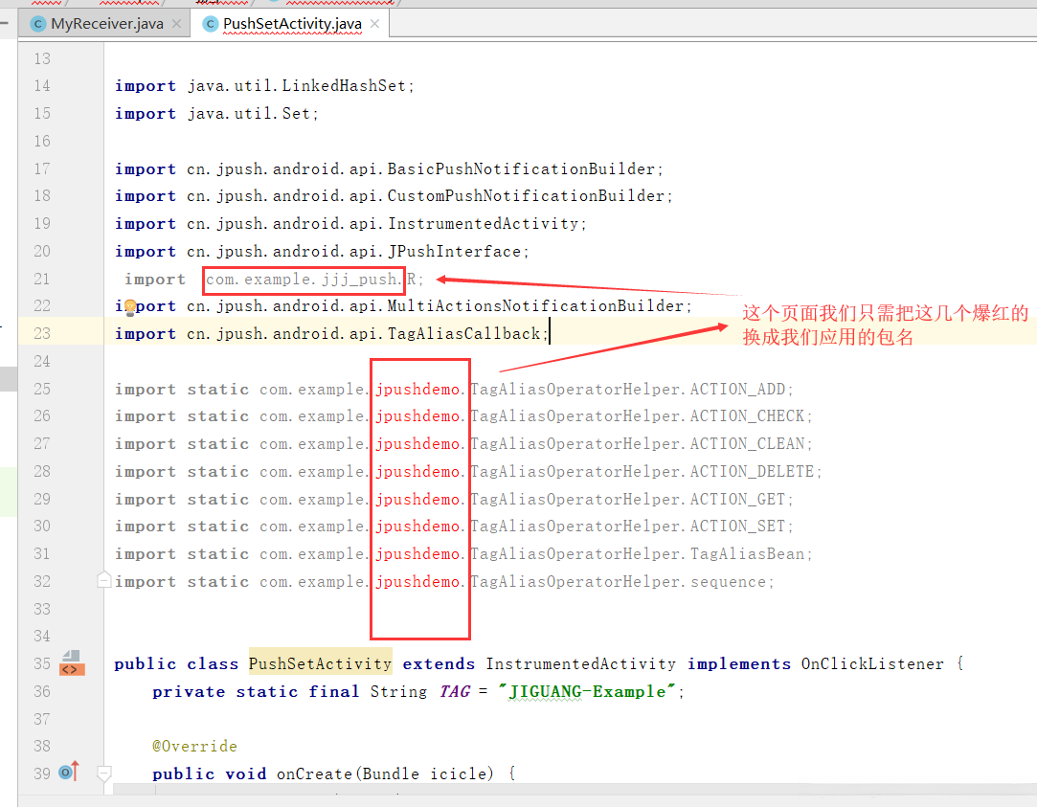Screen dimensions: 1037x807
Task: Click TagAliasOperatorHelper.sequence text
Action: [619, 582]
